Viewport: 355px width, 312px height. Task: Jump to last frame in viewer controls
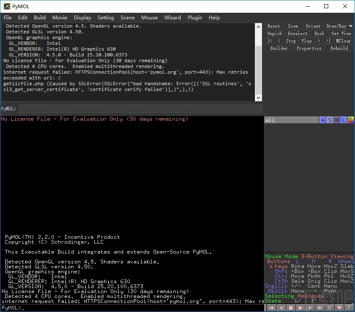coord(320,308)
